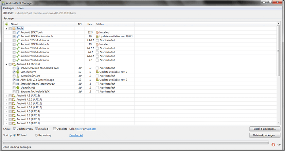Click the Samples for SDK flask icon
Screen dimensions: 285x151
(x=18, y=76)
